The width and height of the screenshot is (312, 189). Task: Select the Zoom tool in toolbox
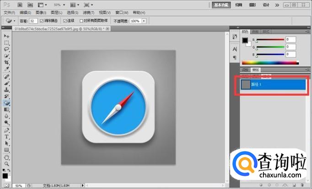point(6,164)
